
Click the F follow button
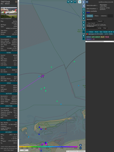[x=84, y=39]
